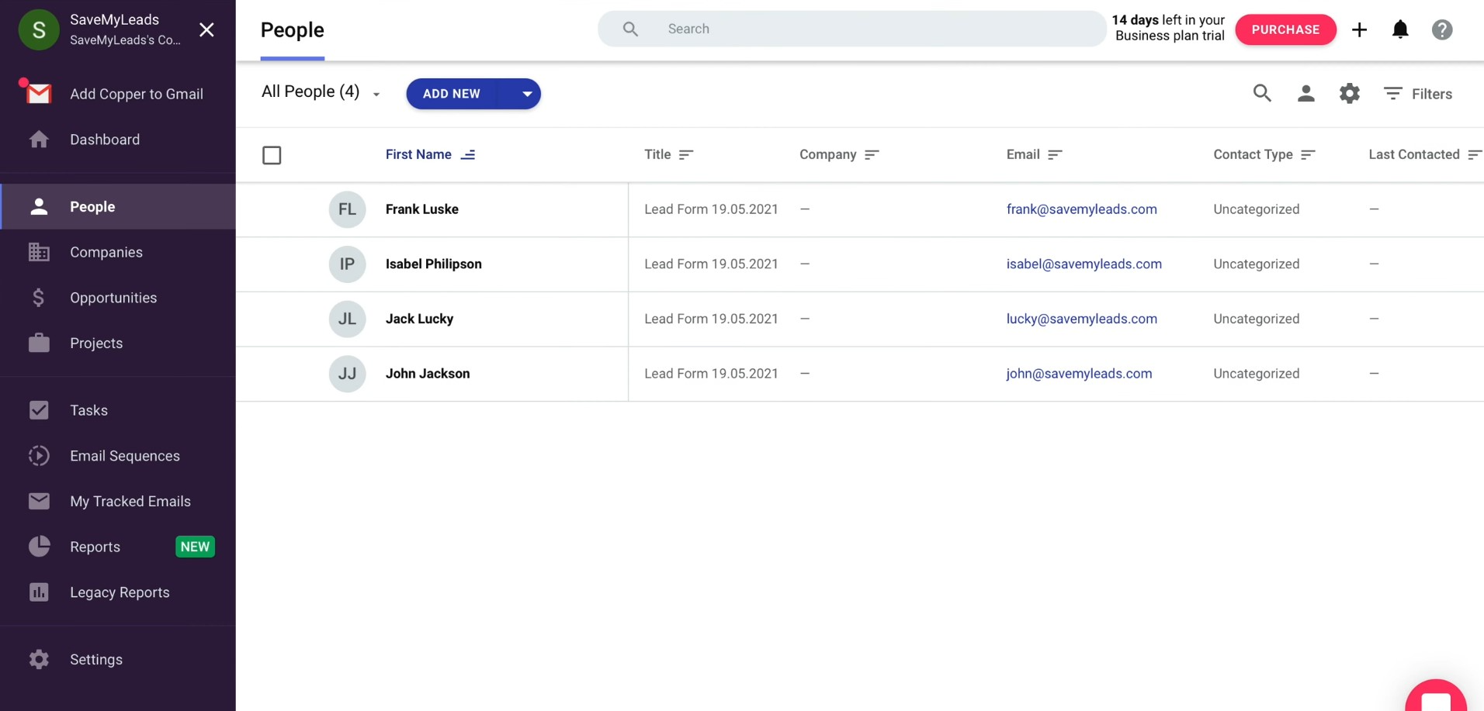The image size is (1484, 711).
Task: Click the top Search input field
Action: (851, 29)
